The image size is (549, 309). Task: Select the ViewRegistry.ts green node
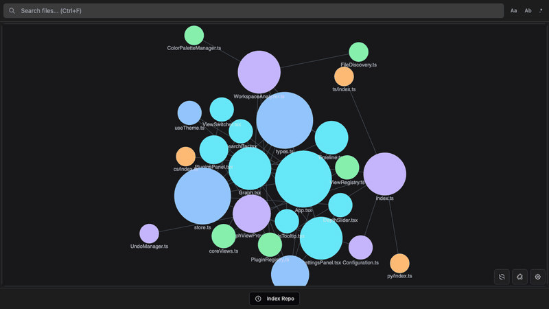point(347,168)
